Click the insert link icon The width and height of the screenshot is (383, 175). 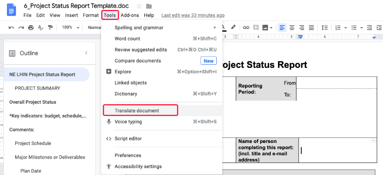[x=246, y=27]
